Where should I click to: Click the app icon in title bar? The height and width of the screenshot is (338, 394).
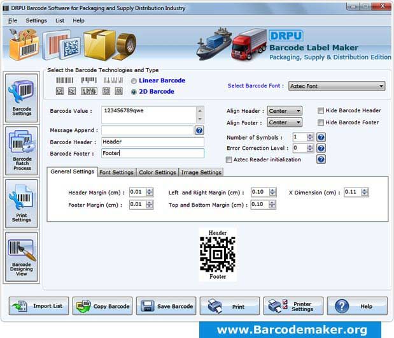click(x=6, y=8)
